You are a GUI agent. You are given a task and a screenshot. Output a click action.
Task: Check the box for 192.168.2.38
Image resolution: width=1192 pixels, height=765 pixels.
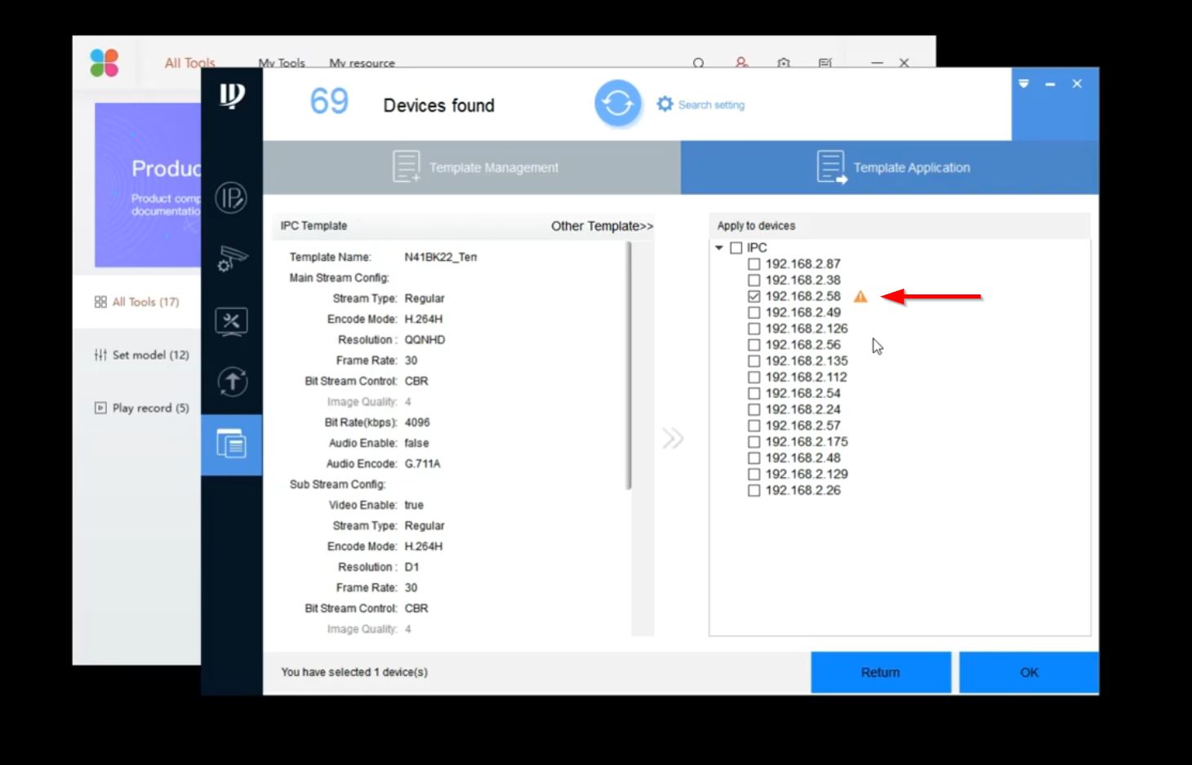point(754,281)
